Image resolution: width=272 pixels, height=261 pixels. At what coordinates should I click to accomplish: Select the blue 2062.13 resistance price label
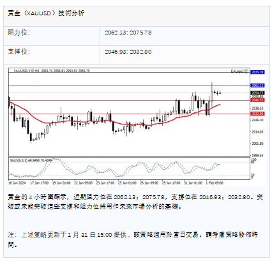tap(257, 86)
